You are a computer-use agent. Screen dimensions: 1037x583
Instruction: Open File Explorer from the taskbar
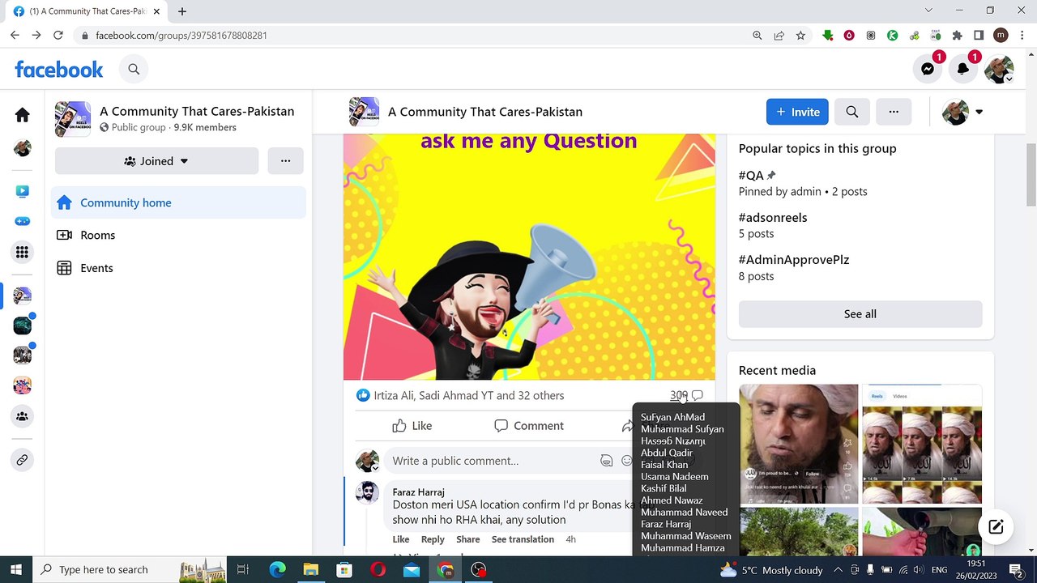(310, 570)
